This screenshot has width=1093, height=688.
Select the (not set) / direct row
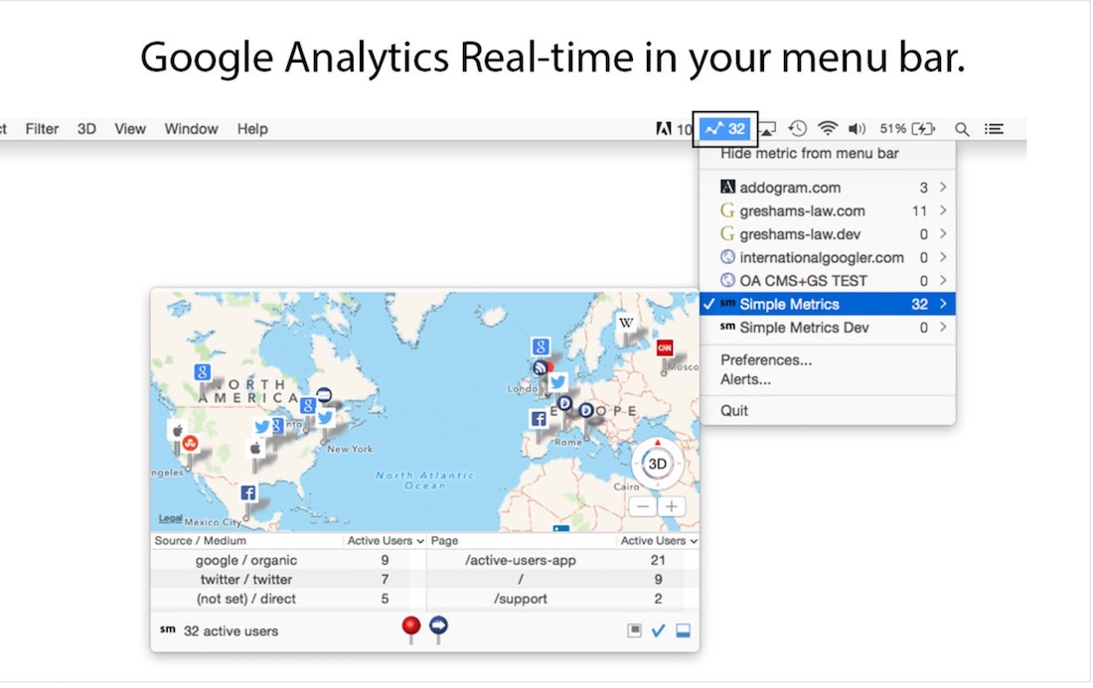[x=287, y=599]
